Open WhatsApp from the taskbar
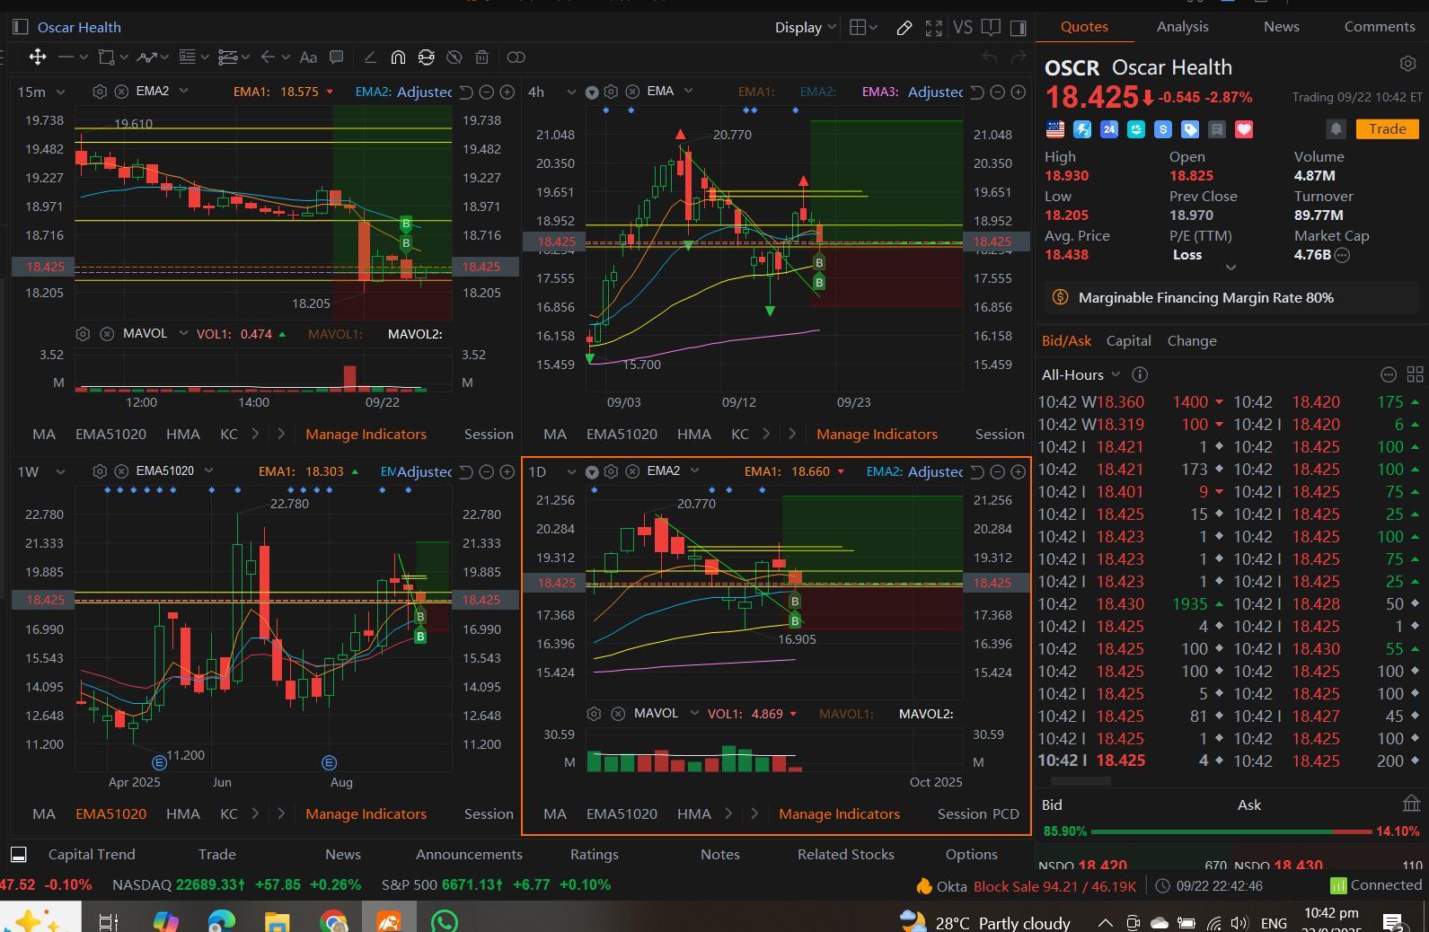The image size is (1429, 932). click(x=444, y=921)
